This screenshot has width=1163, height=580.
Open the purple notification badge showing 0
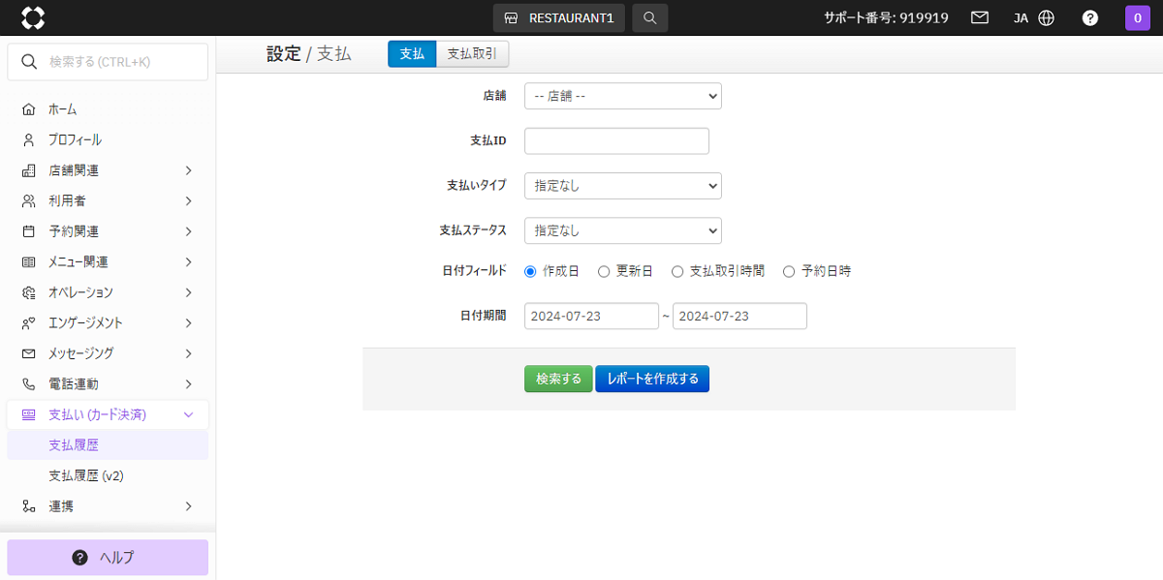(1137, 17)
